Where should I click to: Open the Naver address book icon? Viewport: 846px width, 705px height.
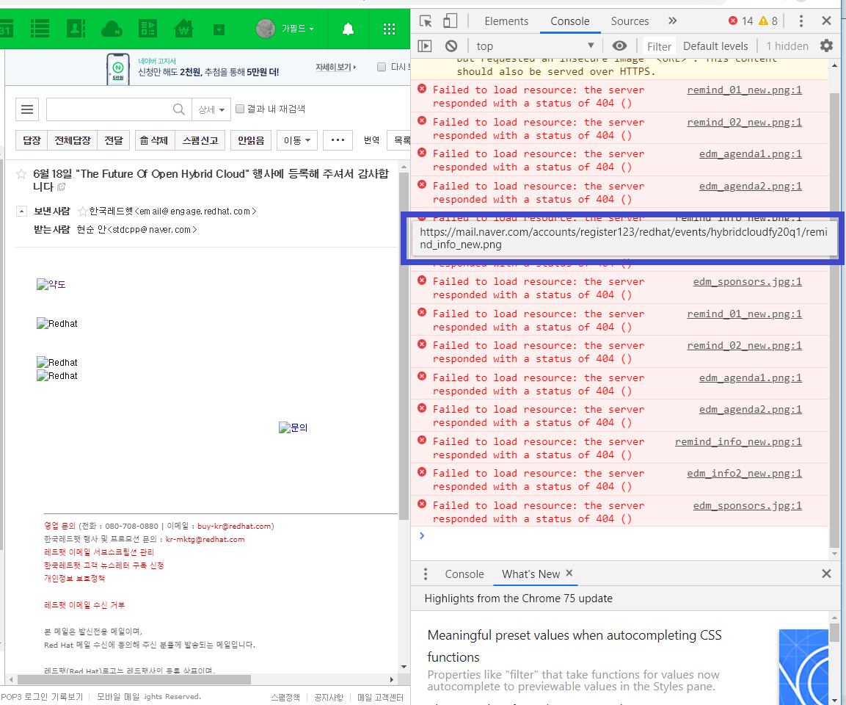click(x=76, y=28)
